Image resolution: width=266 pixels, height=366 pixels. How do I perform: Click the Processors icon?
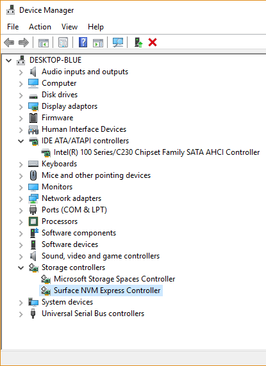33,221
